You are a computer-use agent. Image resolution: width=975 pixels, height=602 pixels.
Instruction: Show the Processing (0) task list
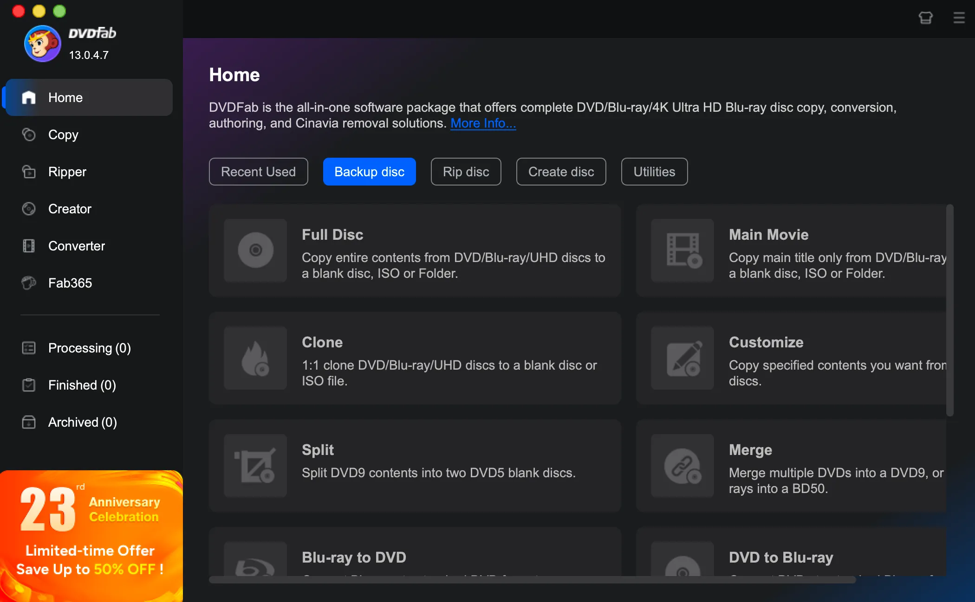pos(89,348)
